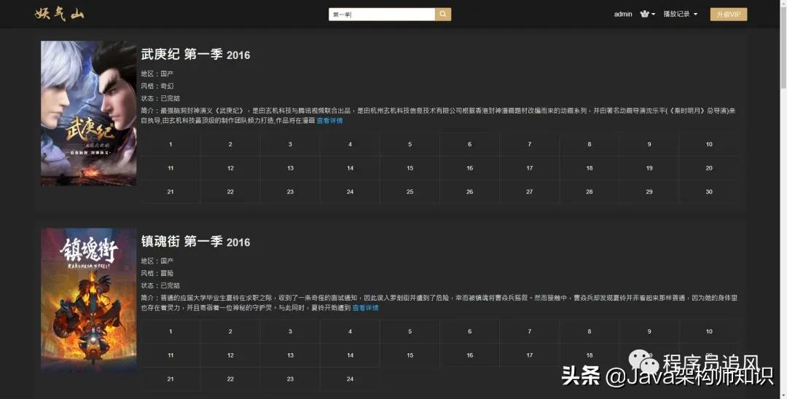Play 武庚纪 episode 4
The image size is (787, 399).
tap(350, 144)
